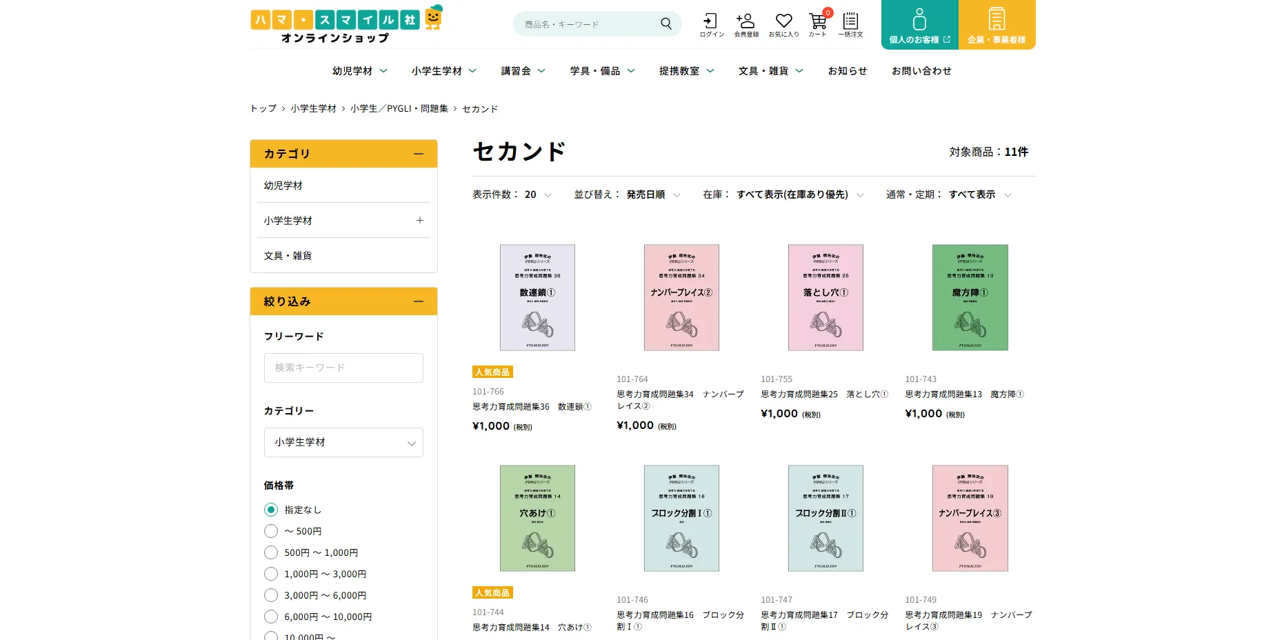Open 穴あけ① book cover thumbnail
The width and height of the screenshot is (1271, 640).
click(537, 518)
